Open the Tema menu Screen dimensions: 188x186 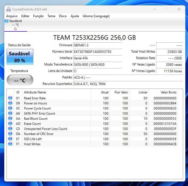[51, 16]
